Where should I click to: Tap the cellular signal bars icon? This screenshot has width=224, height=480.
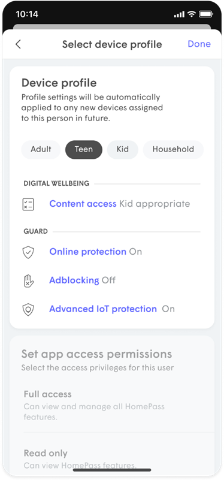(179, 14)
